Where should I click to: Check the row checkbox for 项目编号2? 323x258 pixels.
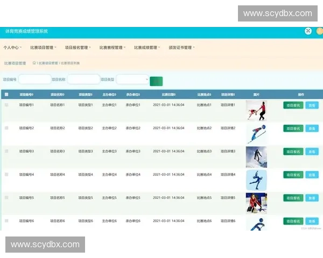[x=6, y=128]
